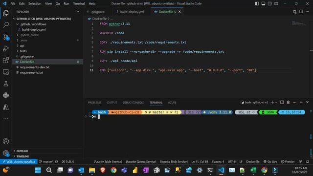313x176 pixels.
Task: Open Explorer views and more actions
Action: coord(77,12)
